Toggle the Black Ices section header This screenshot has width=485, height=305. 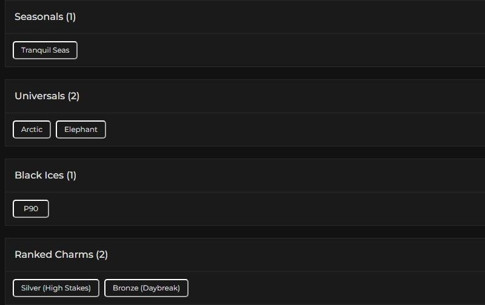[x=242, y=175]
